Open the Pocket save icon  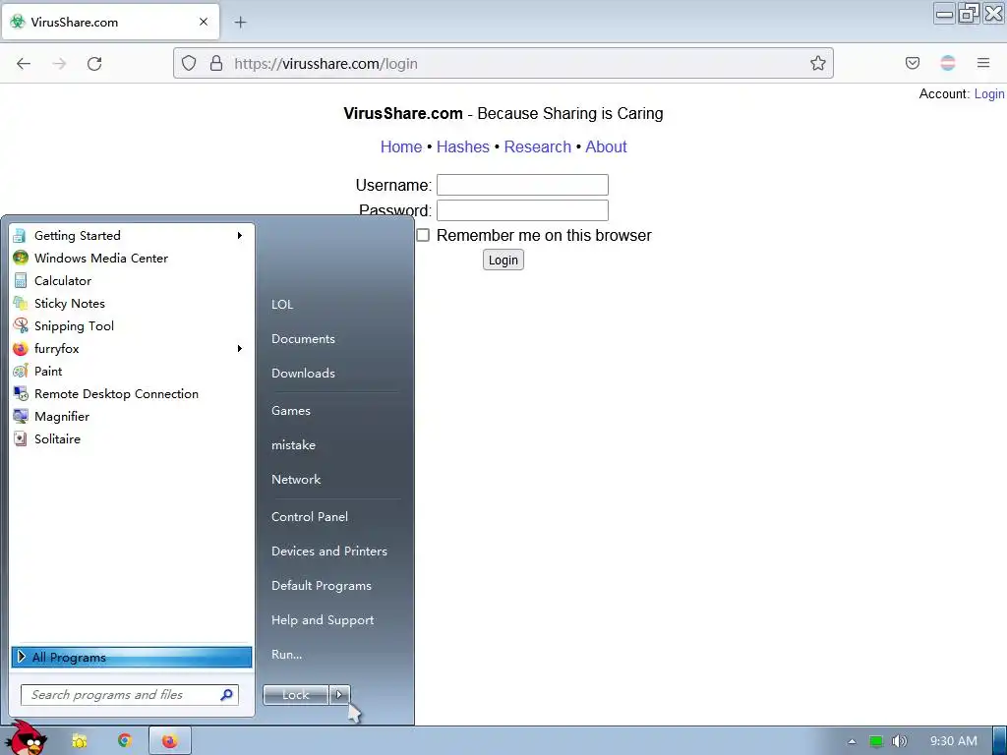point(912,63)
